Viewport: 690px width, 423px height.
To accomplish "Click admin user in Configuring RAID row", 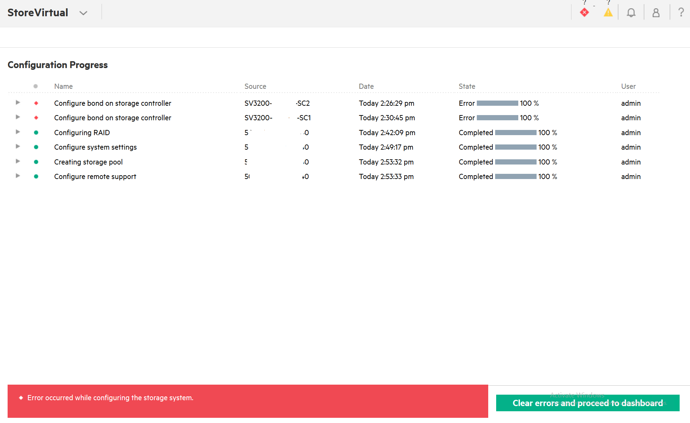I will [x=631, y=133].
